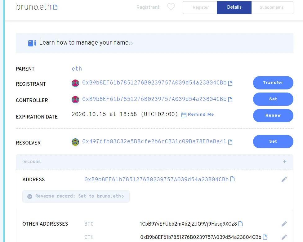Switch to the Subdomains tab

pyautogui.click(x=271, y=7)
